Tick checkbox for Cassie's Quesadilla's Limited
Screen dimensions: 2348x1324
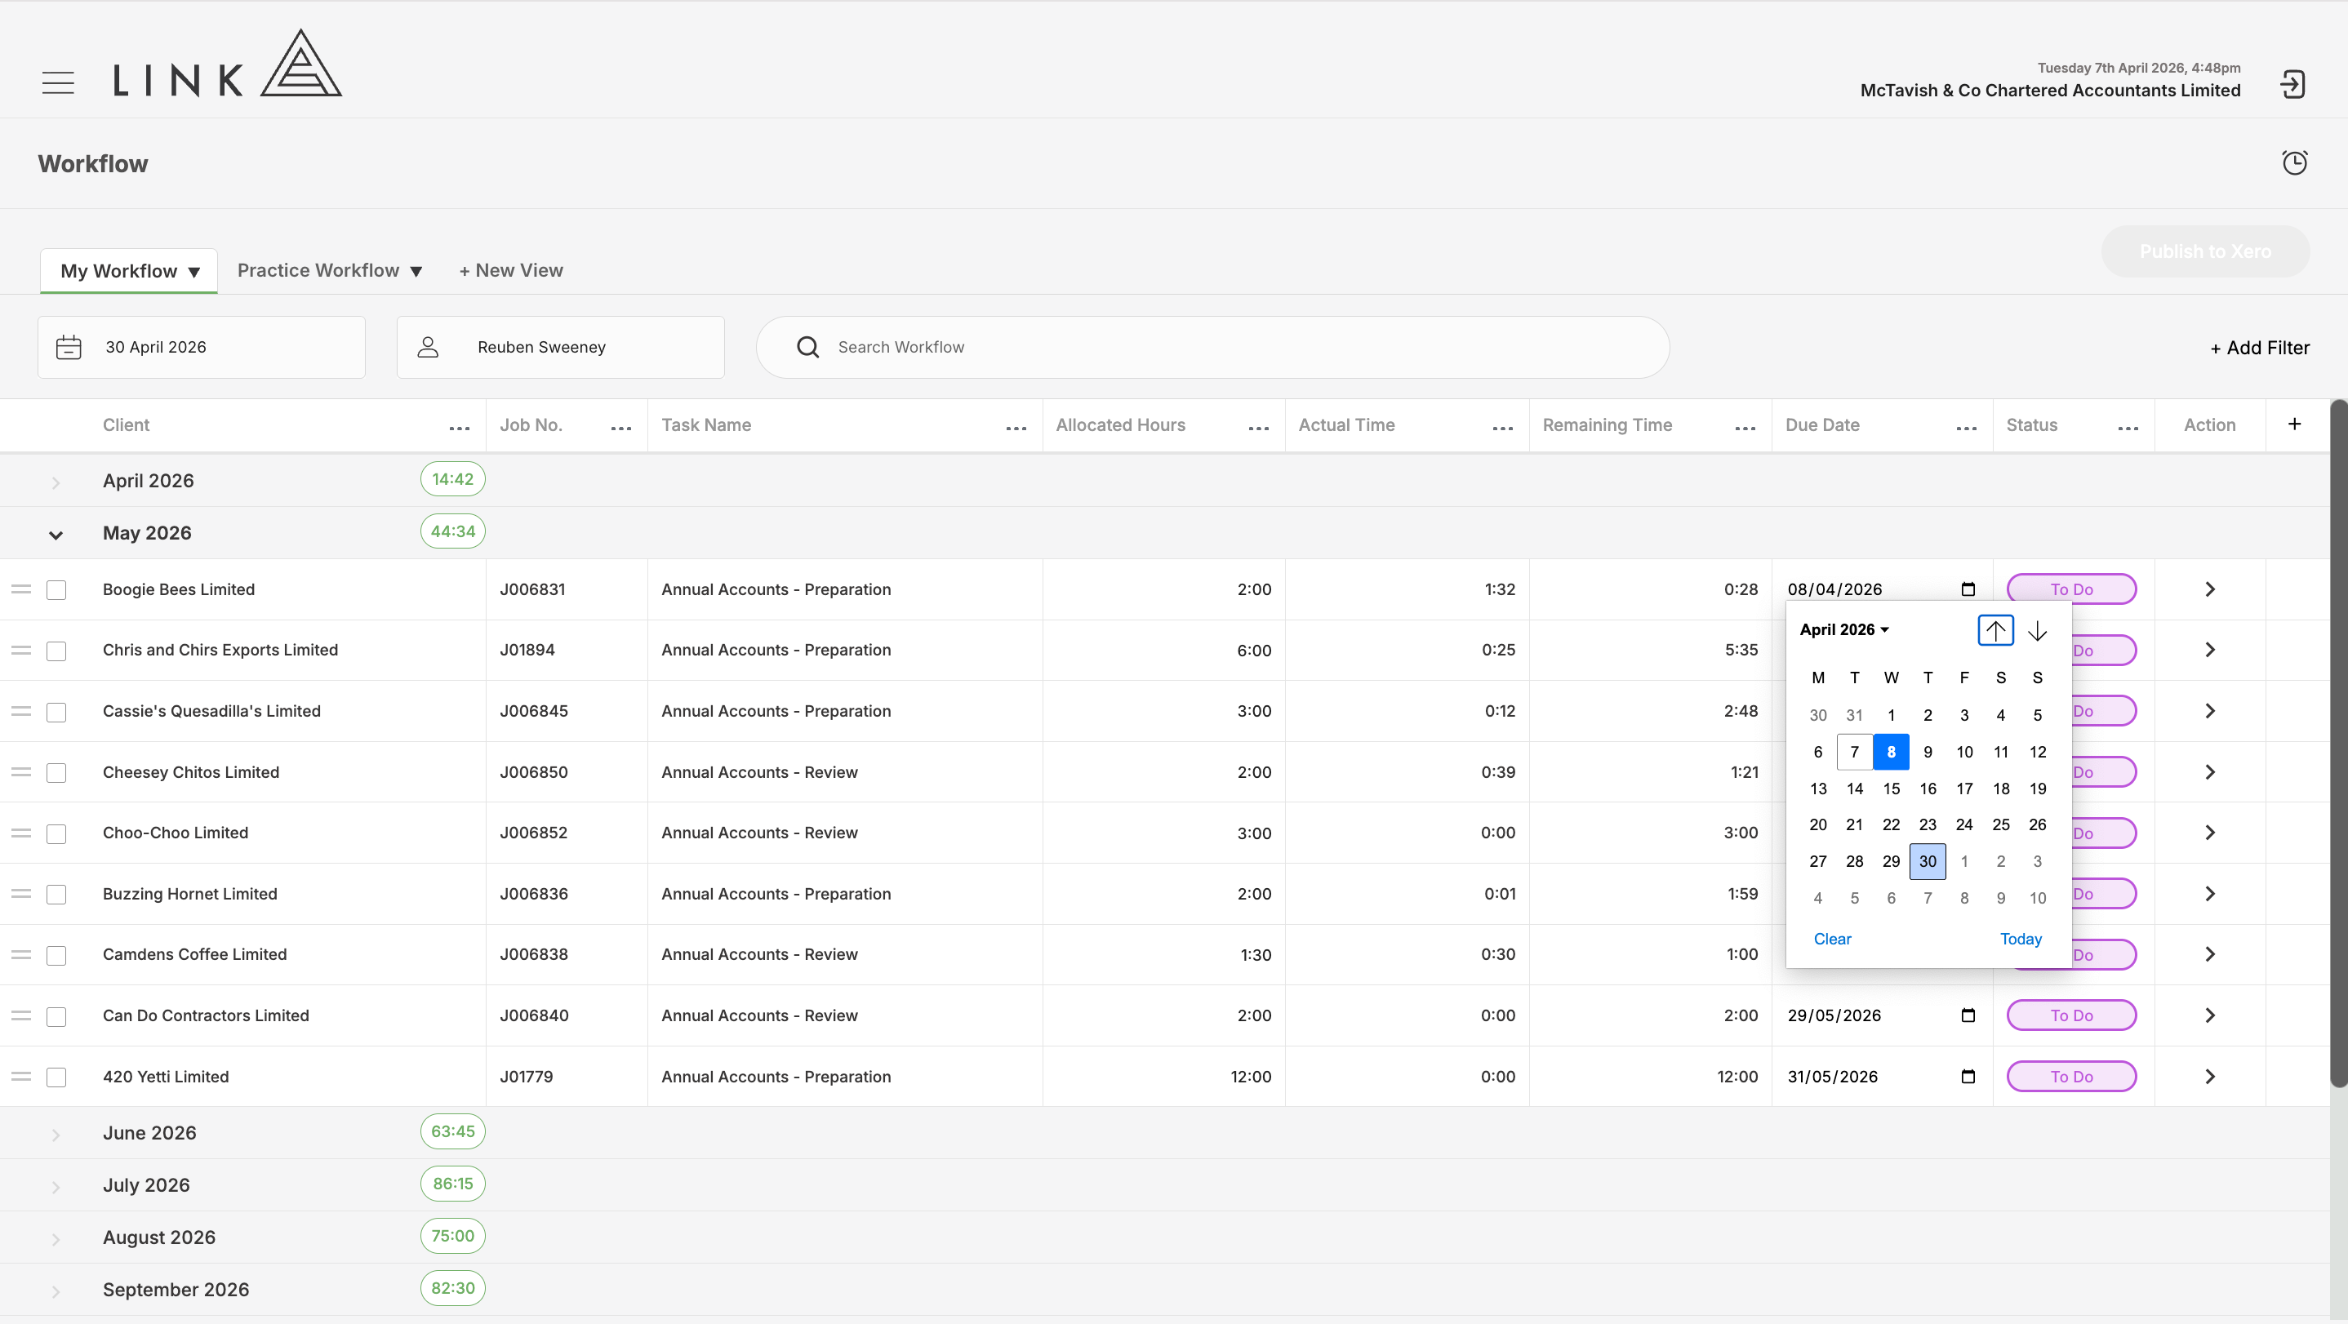click(x=56, y=712)
